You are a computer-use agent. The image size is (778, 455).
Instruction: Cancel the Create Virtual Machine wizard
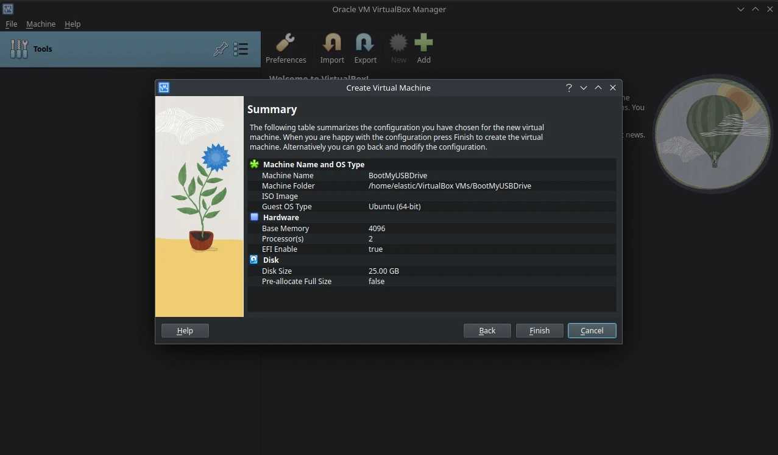[592, 330]
